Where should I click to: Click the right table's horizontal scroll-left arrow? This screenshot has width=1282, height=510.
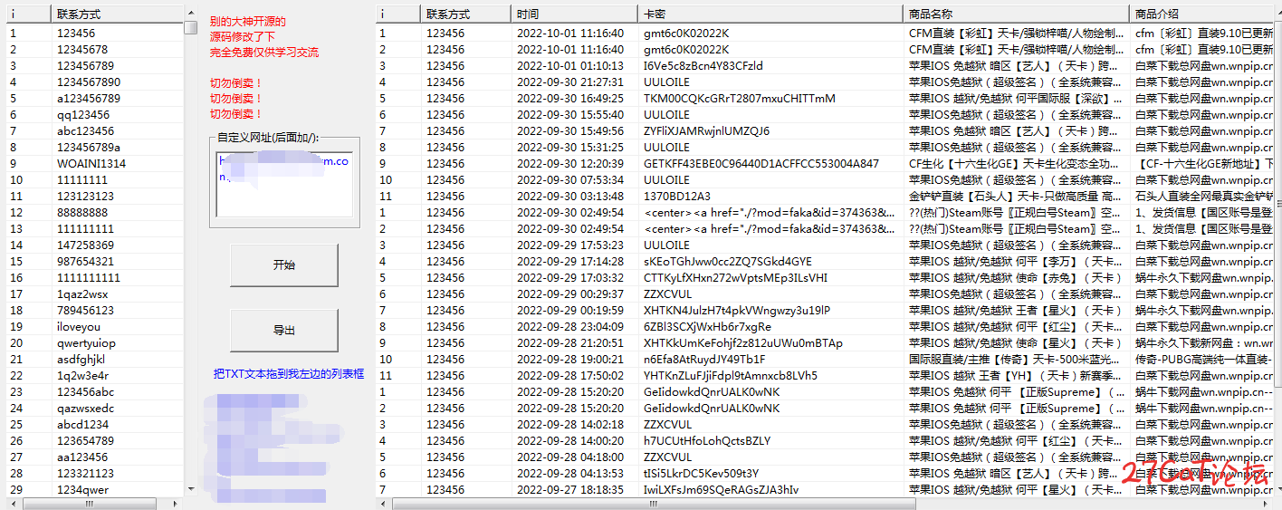382,503
